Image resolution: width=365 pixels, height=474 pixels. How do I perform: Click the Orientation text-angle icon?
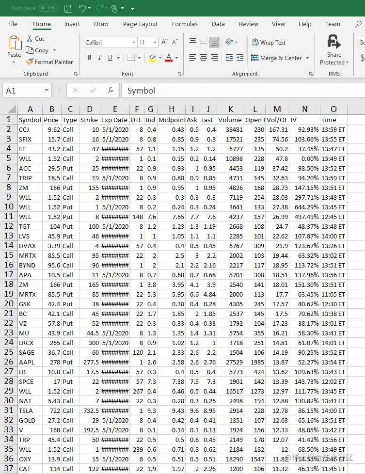point(229,42)
